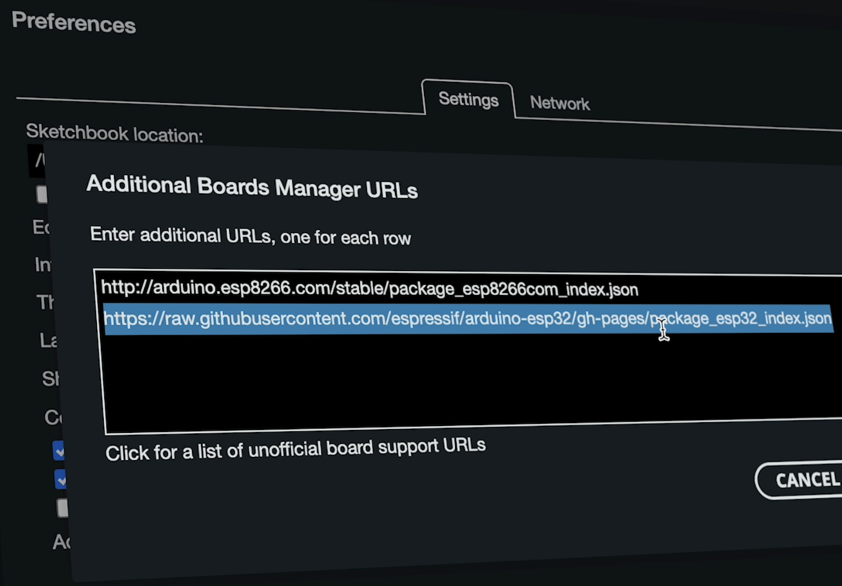The height and width of the screenshot is (586, 842).
Task: Uncheck the lower blue checked checkbox
Action: click(61, 480)
